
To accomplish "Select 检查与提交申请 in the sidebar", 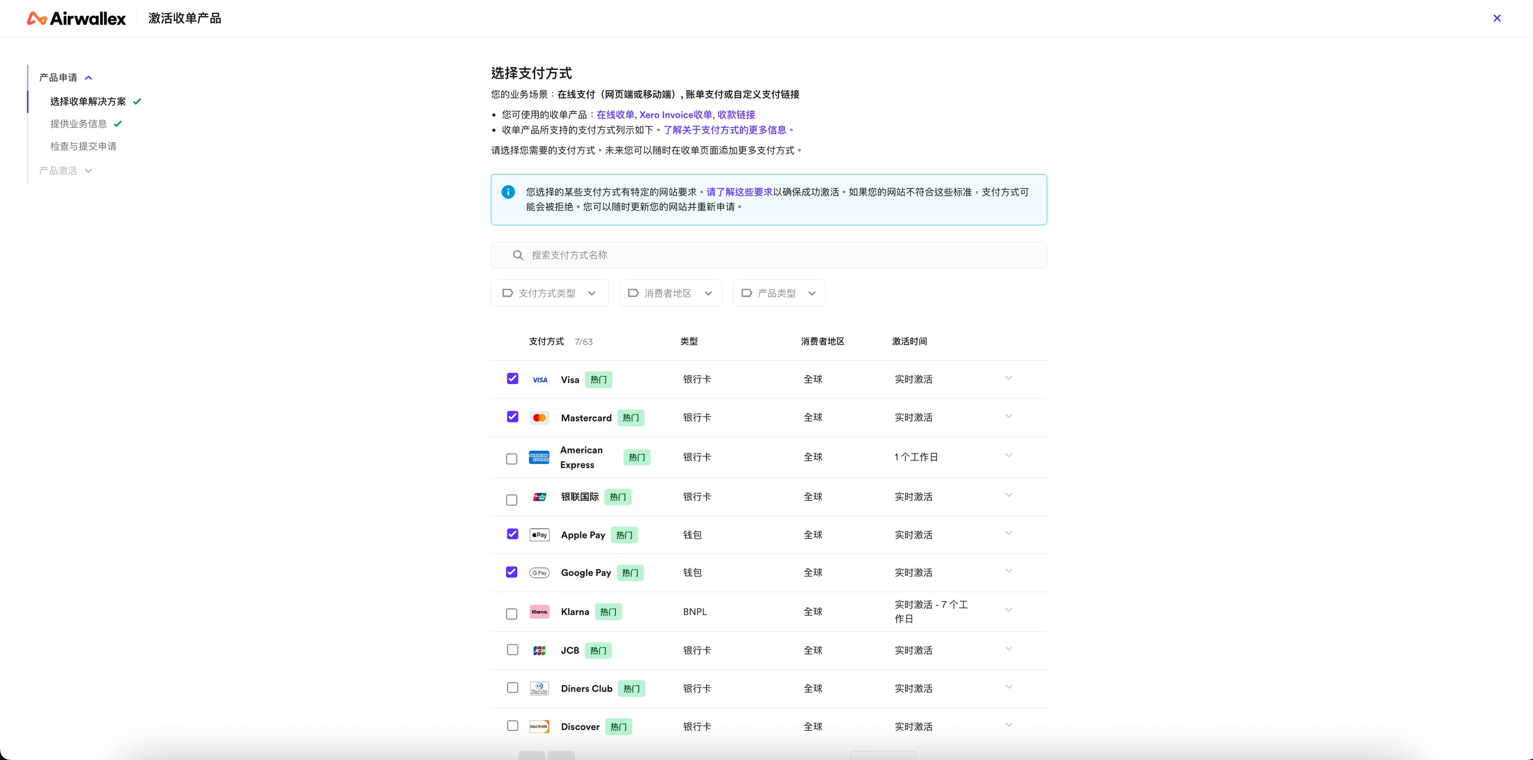I will pos(83,146).
